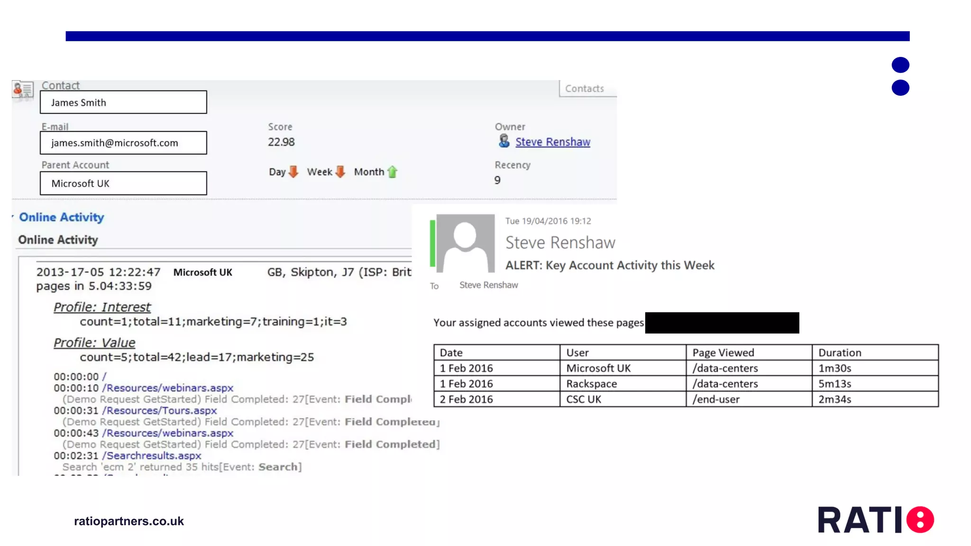Click the RATIO logo in the corner

click(876, 520)
